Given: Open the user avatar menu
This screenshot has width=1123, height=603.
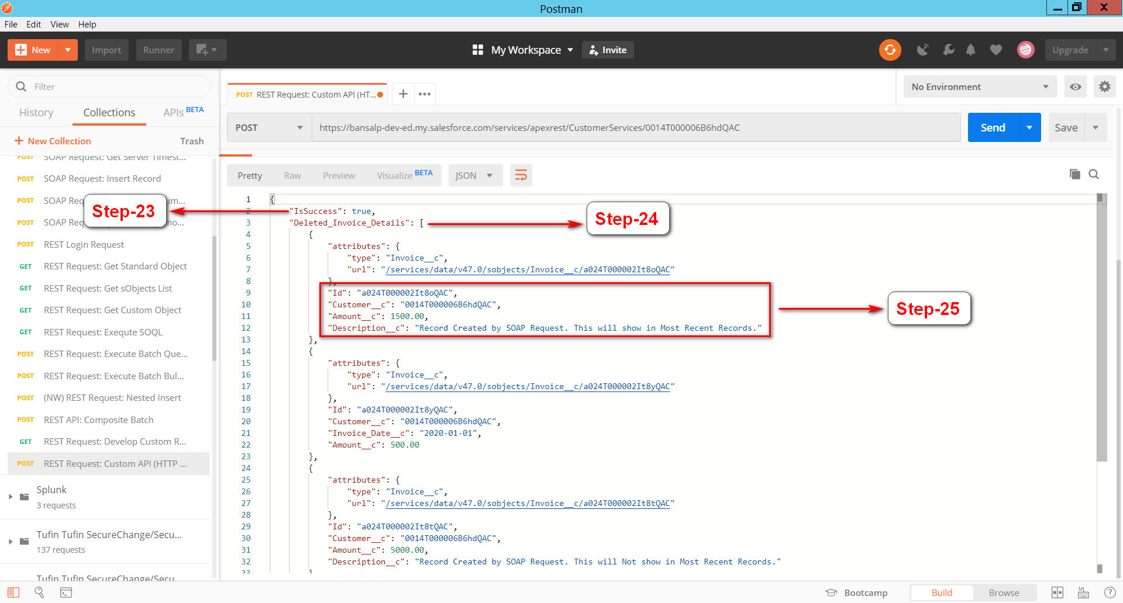Looking at the screenshot, I should click(x=1025, y=50).
